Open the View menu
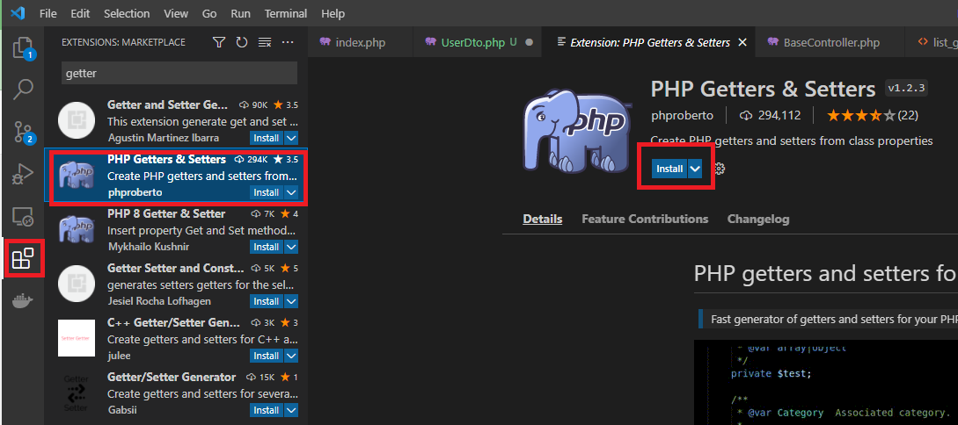 click(x=176, y=13)
